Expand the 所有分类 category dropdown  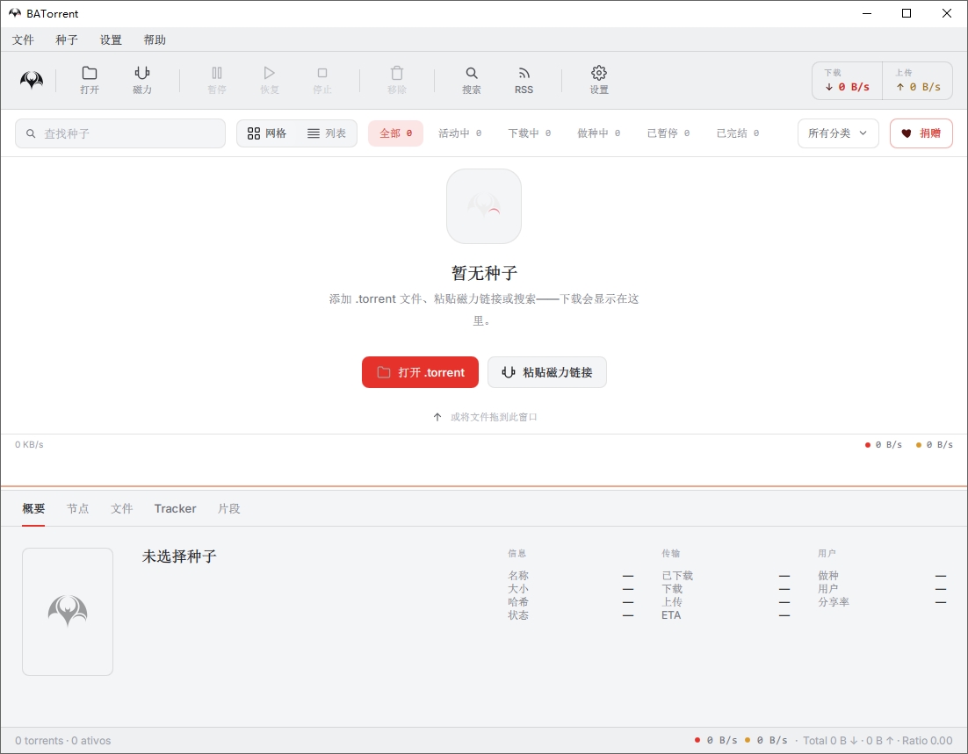[838, 133]
